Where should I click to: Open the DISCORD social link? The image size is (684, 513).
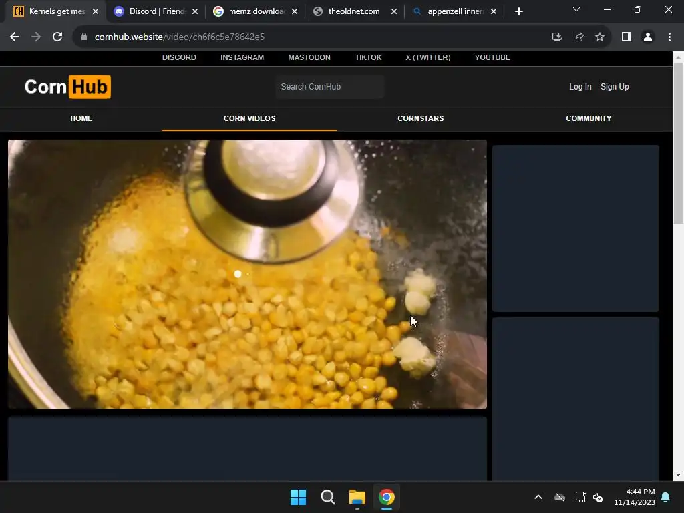point(179,57)
